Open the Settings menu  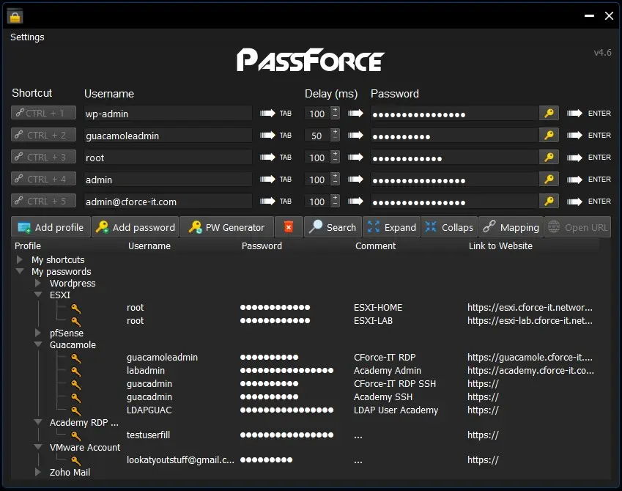tap(27, 37)
